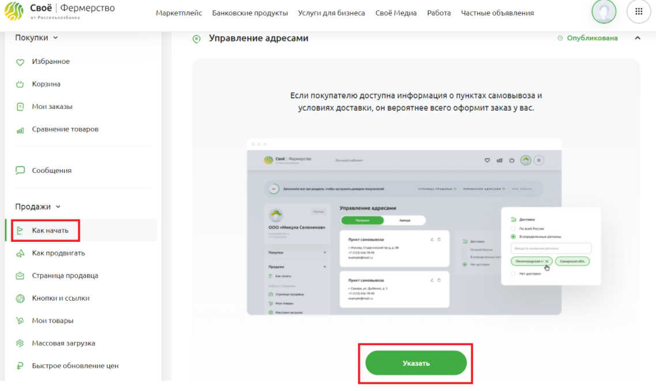Open the Своё Медиа menu
This screenshot has width=656, height=391.
396,13
